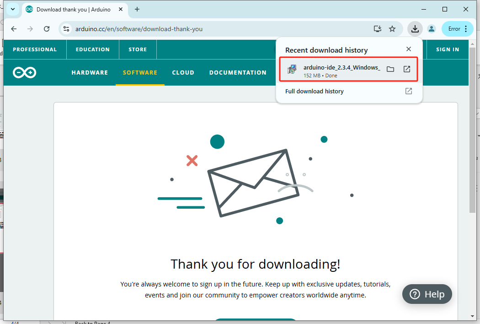Open the HARDWARE menu
The height and width of the screenshot is (324, 480).
click(x=90, y=73)
